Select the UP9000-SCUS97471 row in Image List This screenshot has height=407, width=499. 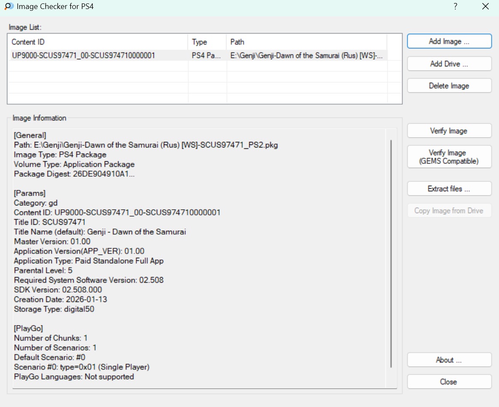coord(84,55)
